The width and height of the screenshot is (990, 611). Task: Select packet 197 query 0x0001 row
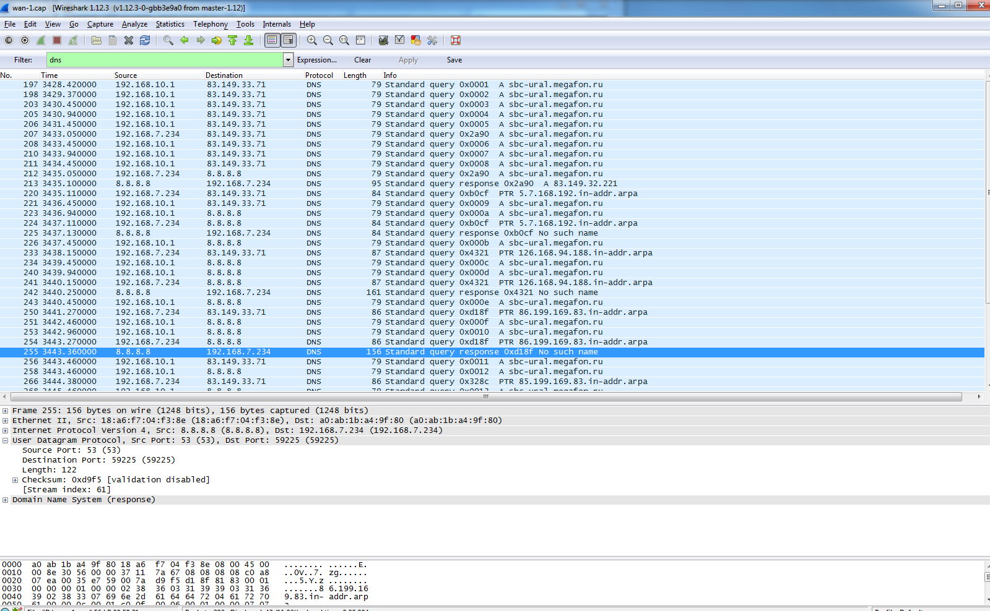pos(492,85)
